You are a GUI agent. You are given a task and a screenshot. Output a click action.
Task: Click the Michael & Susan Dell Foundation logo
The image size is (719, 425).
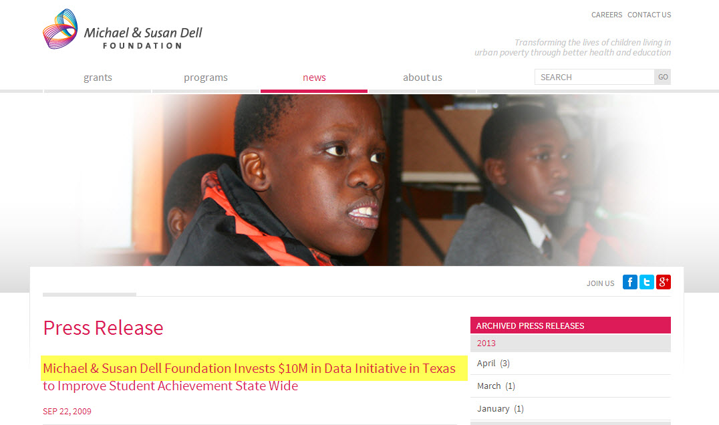[122, 29]
